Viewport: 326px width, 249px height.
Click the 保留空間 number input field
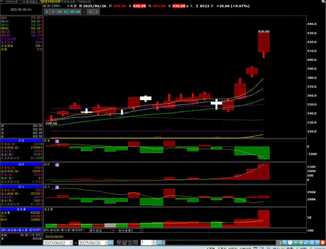click(x=146, y=242)
